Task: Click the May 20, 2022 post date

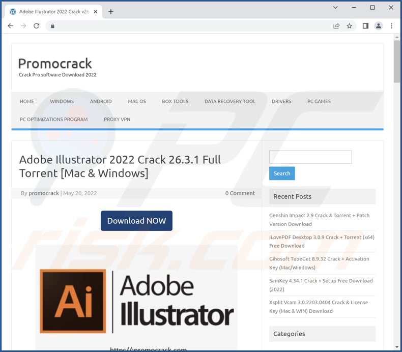Action: pyautogui.click(x=80, y=193)
